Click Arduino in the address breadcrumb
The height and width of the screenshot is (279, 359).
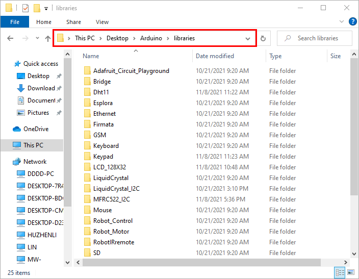coord(151,38)
